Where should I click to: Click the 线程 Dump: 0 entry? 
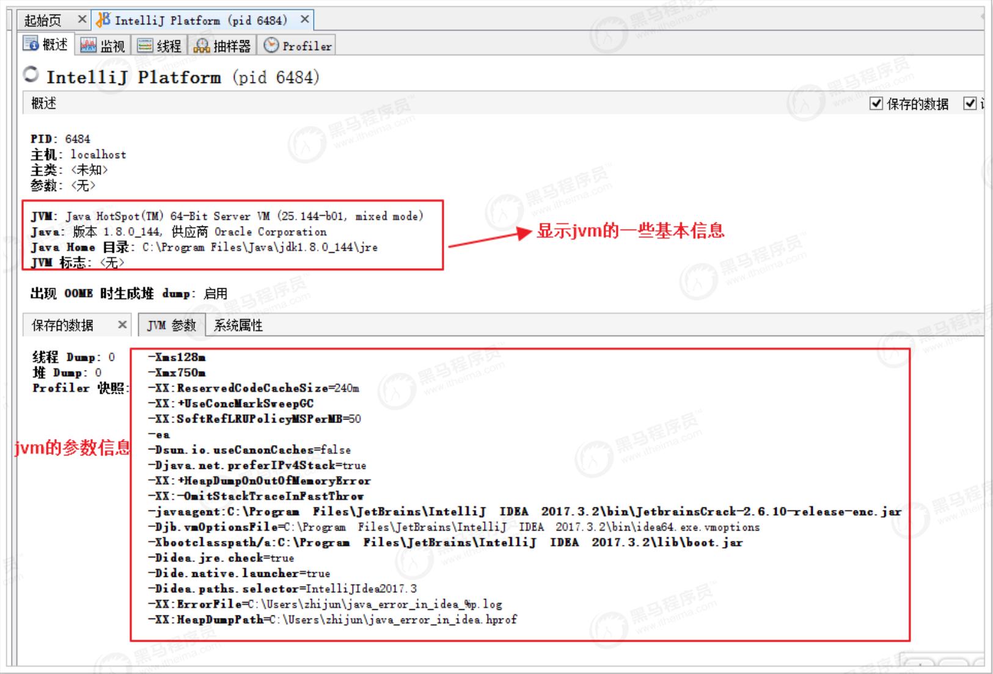click(x=74, y=357)
